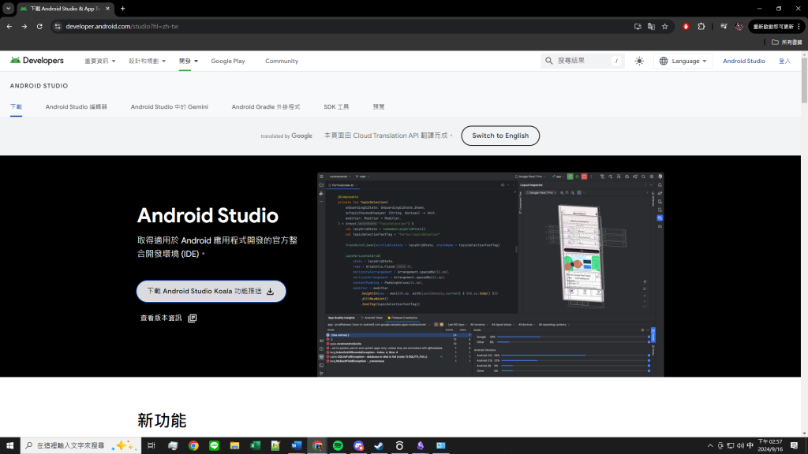
Task: Open the Language dropdown
Action: 683,61
